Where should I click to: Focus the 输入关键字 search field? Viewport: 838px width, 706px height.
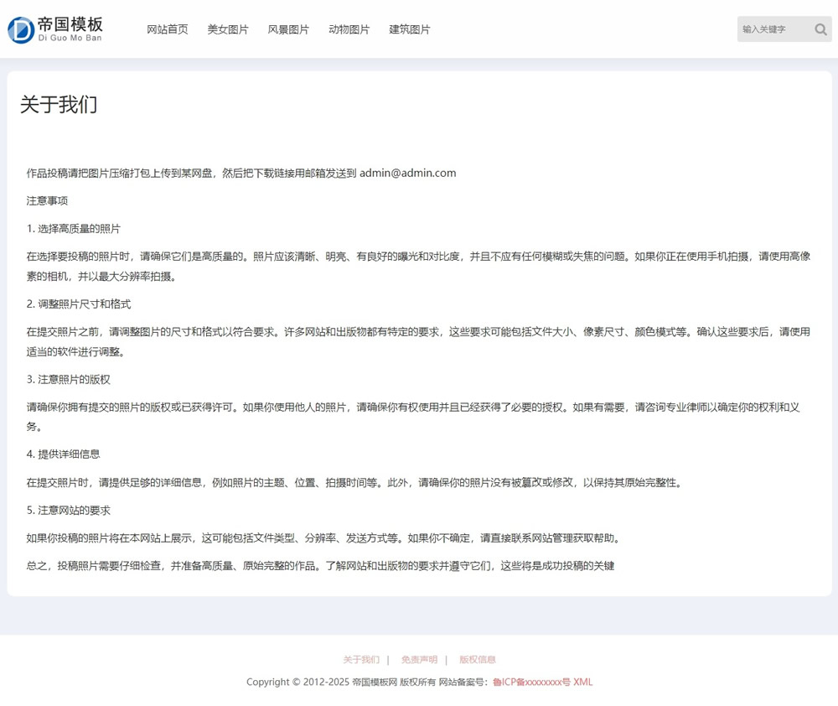pyautogui.click(x=773, y=29)
